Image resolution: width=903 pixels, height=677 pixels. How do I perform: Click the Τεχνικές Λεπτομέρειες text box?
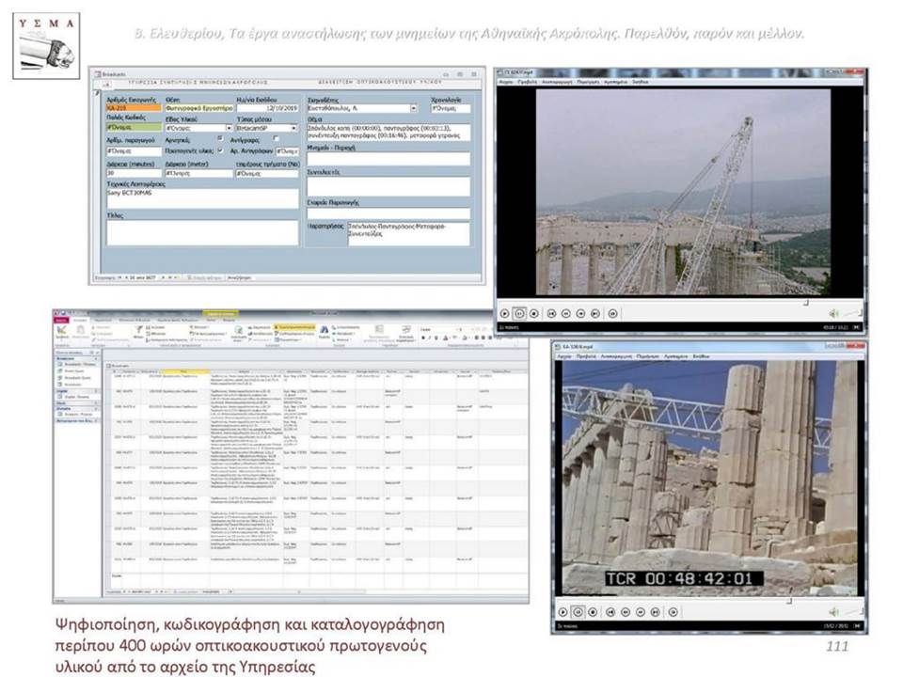202,198
